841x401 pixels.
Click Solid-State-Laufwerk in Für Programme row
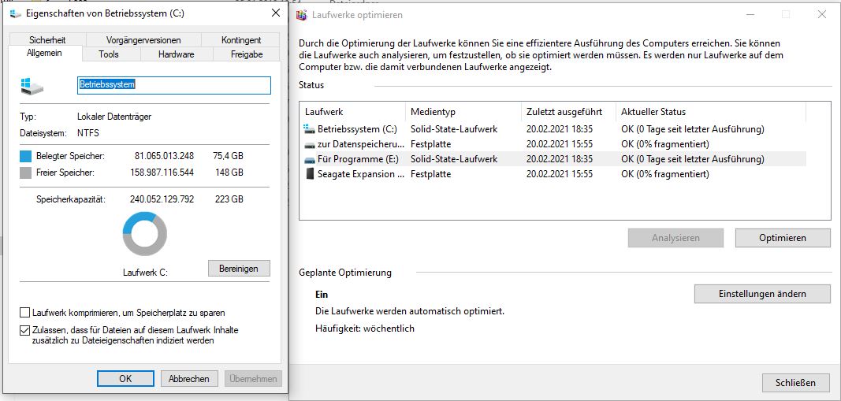click(454, 159)
